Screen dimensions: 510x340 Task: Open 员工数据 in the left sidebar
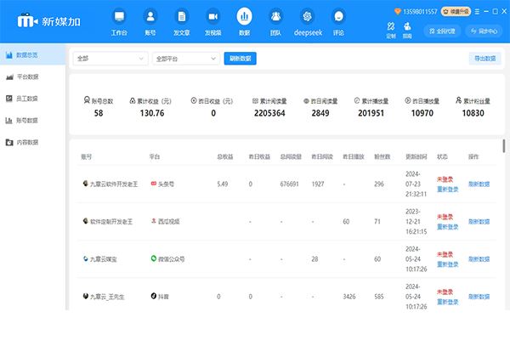click(x=28, y=99)
